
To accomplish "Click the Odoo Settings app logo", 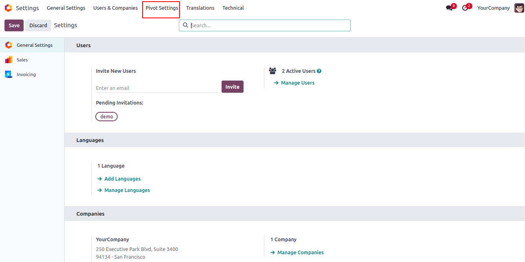I will click(x=8, y=8).
